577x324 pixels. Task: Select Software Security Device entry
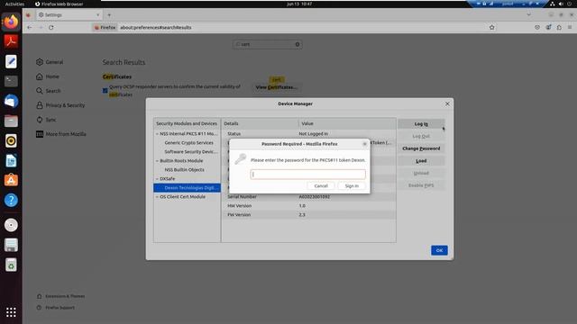pos(191,152)
